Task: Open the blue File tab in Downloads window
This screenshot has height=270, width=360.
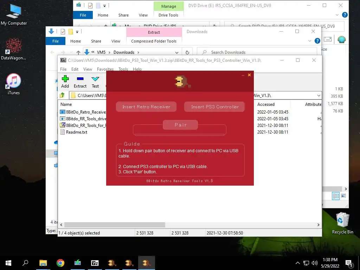Action: point(56,41)
